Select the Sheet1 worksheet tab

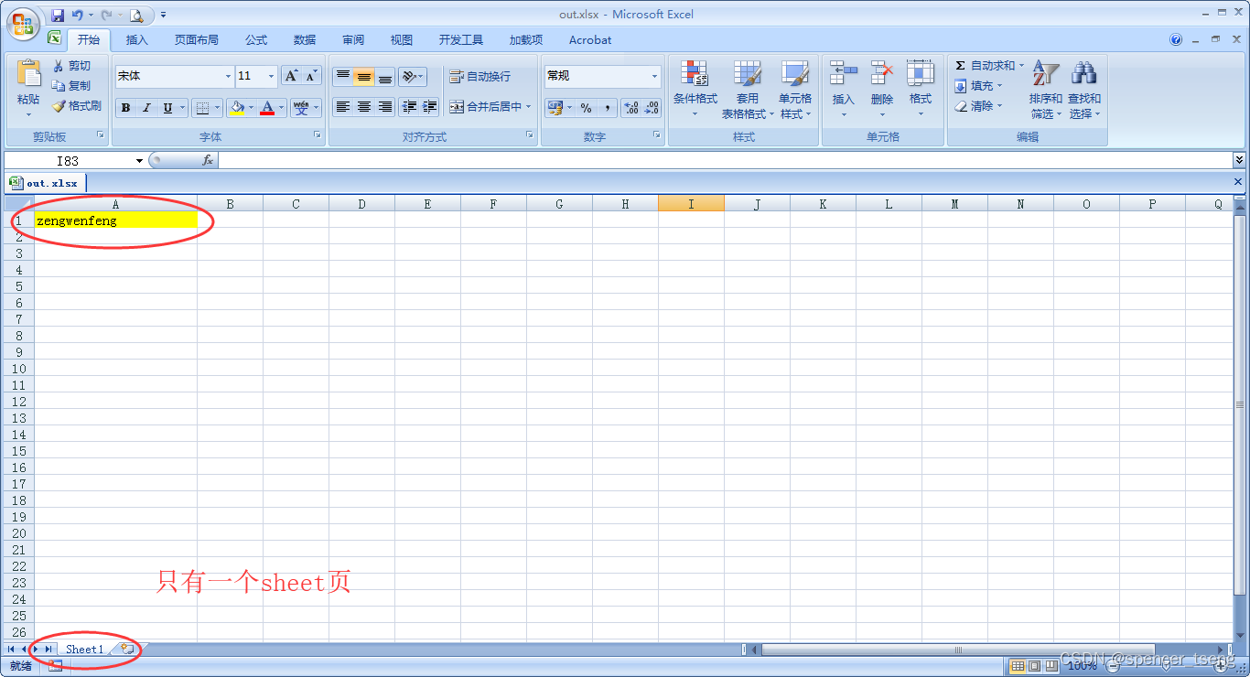[84, 649]
